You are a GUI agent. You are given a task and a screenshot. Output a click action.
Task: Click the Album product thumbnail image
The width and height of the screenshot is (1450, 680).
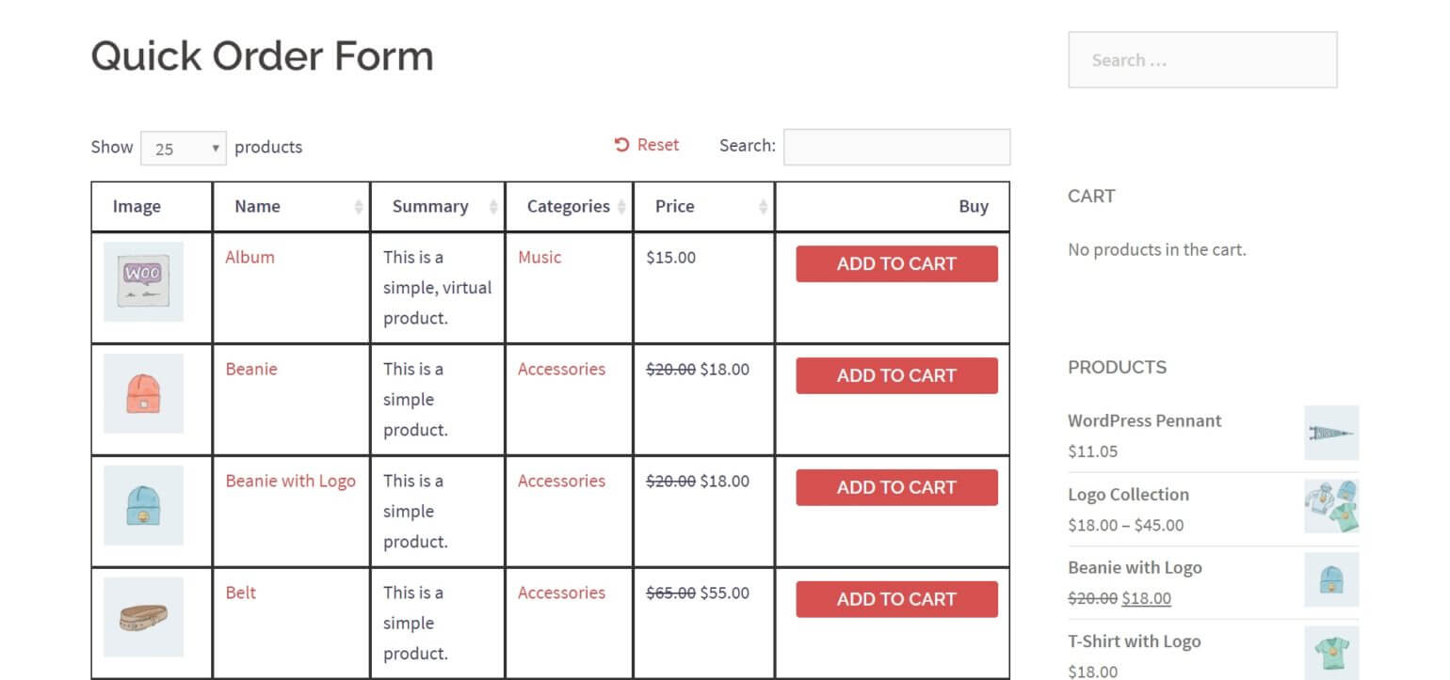click(143, 281)
